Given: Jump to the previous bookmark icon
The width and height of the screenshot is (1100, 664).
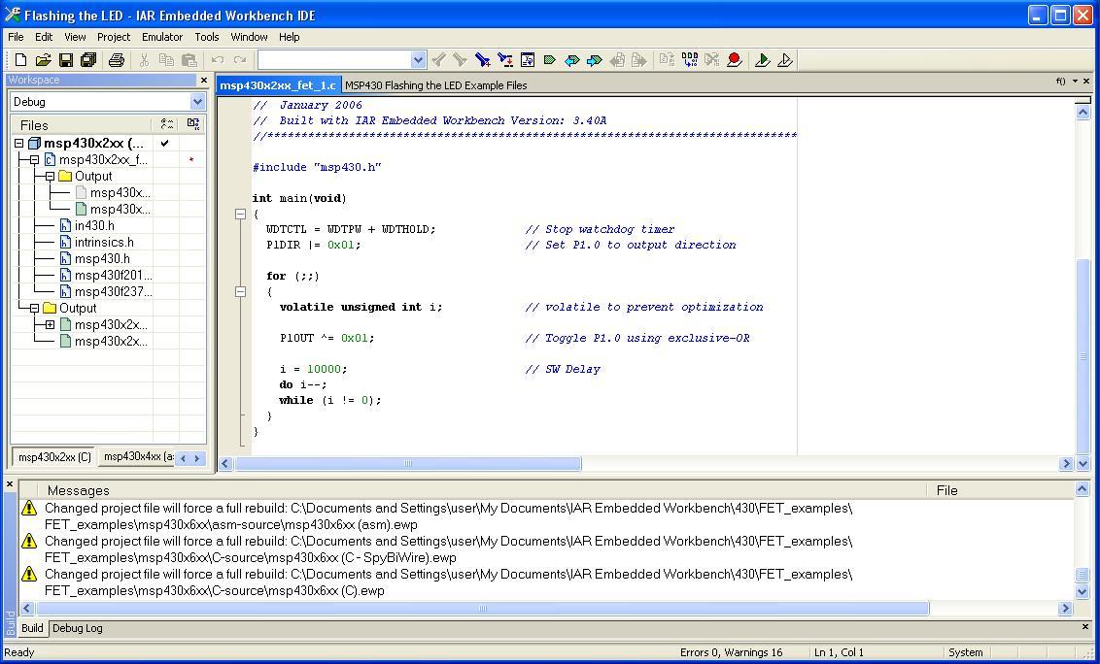Looking at the screenshot, I should [x=572, y=60].
